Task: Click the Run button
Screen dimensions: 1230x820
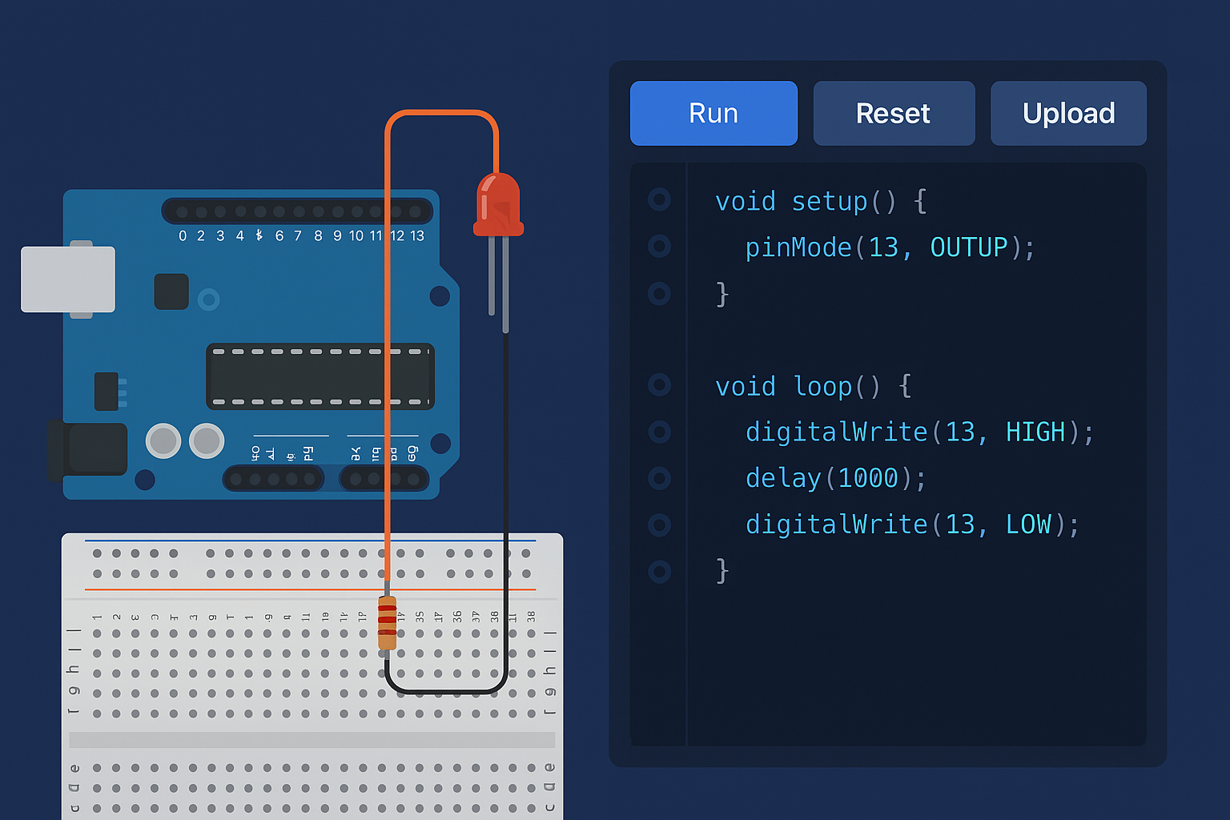Action: pos(713,113)
